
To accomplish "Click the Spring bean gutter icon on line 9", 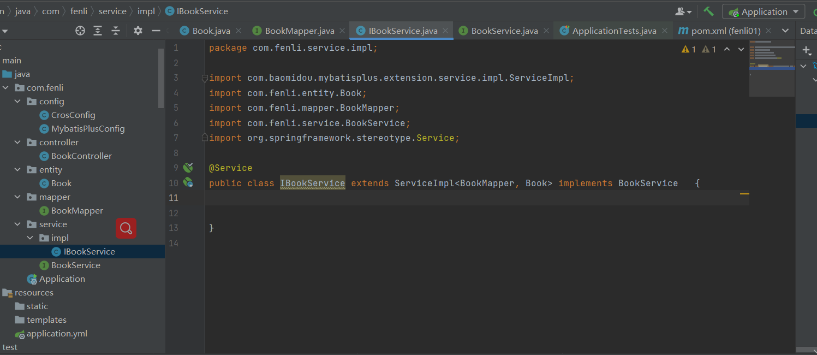I will 188,168.
